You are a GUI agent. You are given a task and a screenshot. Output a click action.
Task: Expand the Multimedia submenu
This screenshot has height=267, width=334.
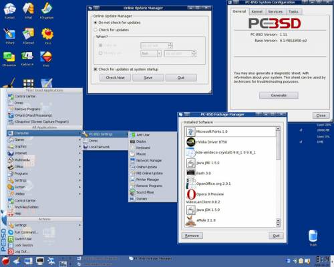point(44,160)
